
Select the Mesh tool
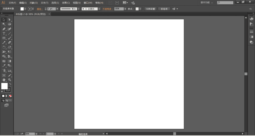tap(4, 61)
